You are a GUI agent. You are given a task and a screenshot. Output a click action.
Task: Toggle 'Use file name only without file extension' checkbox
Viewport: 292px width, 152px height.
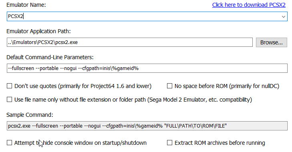10,100
